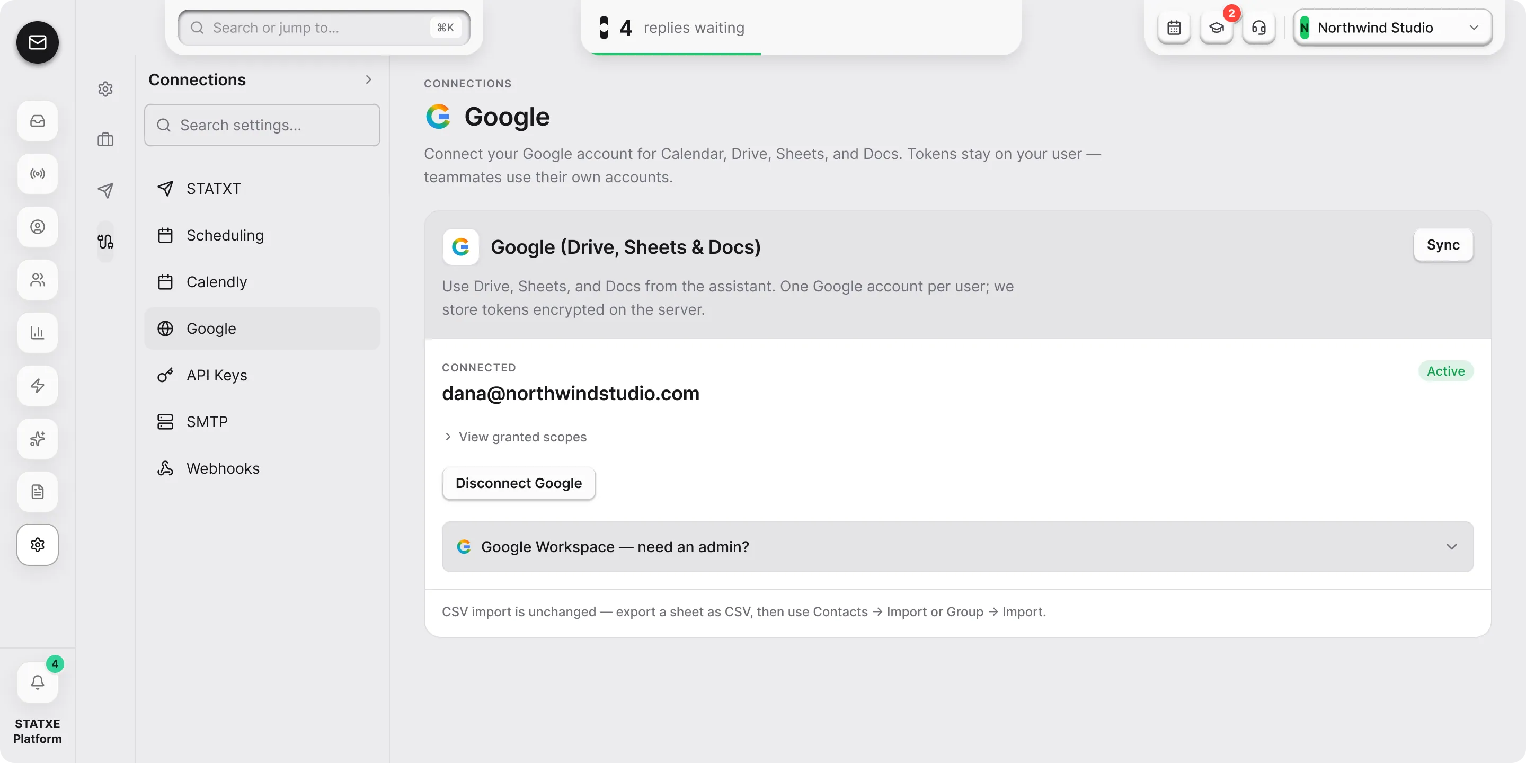The image size is (1526, 763).
Task: Open the graduation cap icon with badge
Action: tap(1217, 27)
